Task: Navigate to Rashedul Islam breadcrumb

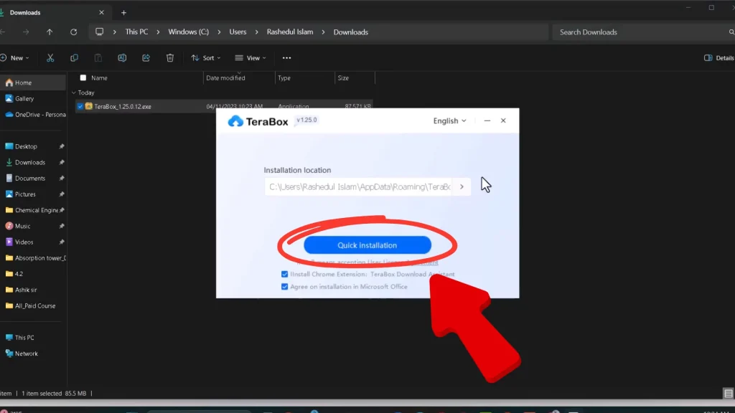Action: (x=290, y=32)
